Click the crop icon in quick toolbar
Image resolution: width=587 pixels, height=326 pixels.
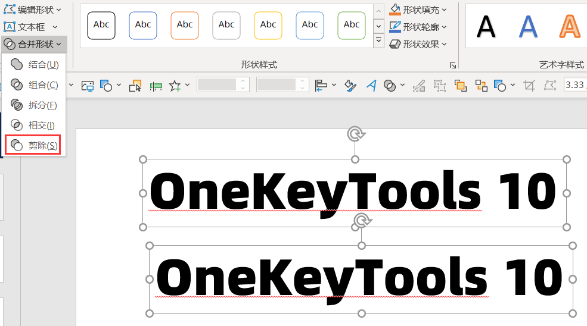529,86
